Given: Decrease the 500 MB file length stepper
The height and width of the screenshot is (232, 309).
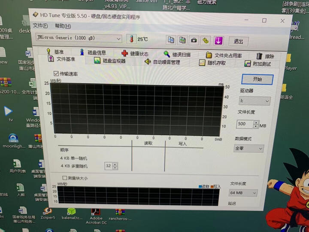Looking at the screenshot, I should click(256, 126).
